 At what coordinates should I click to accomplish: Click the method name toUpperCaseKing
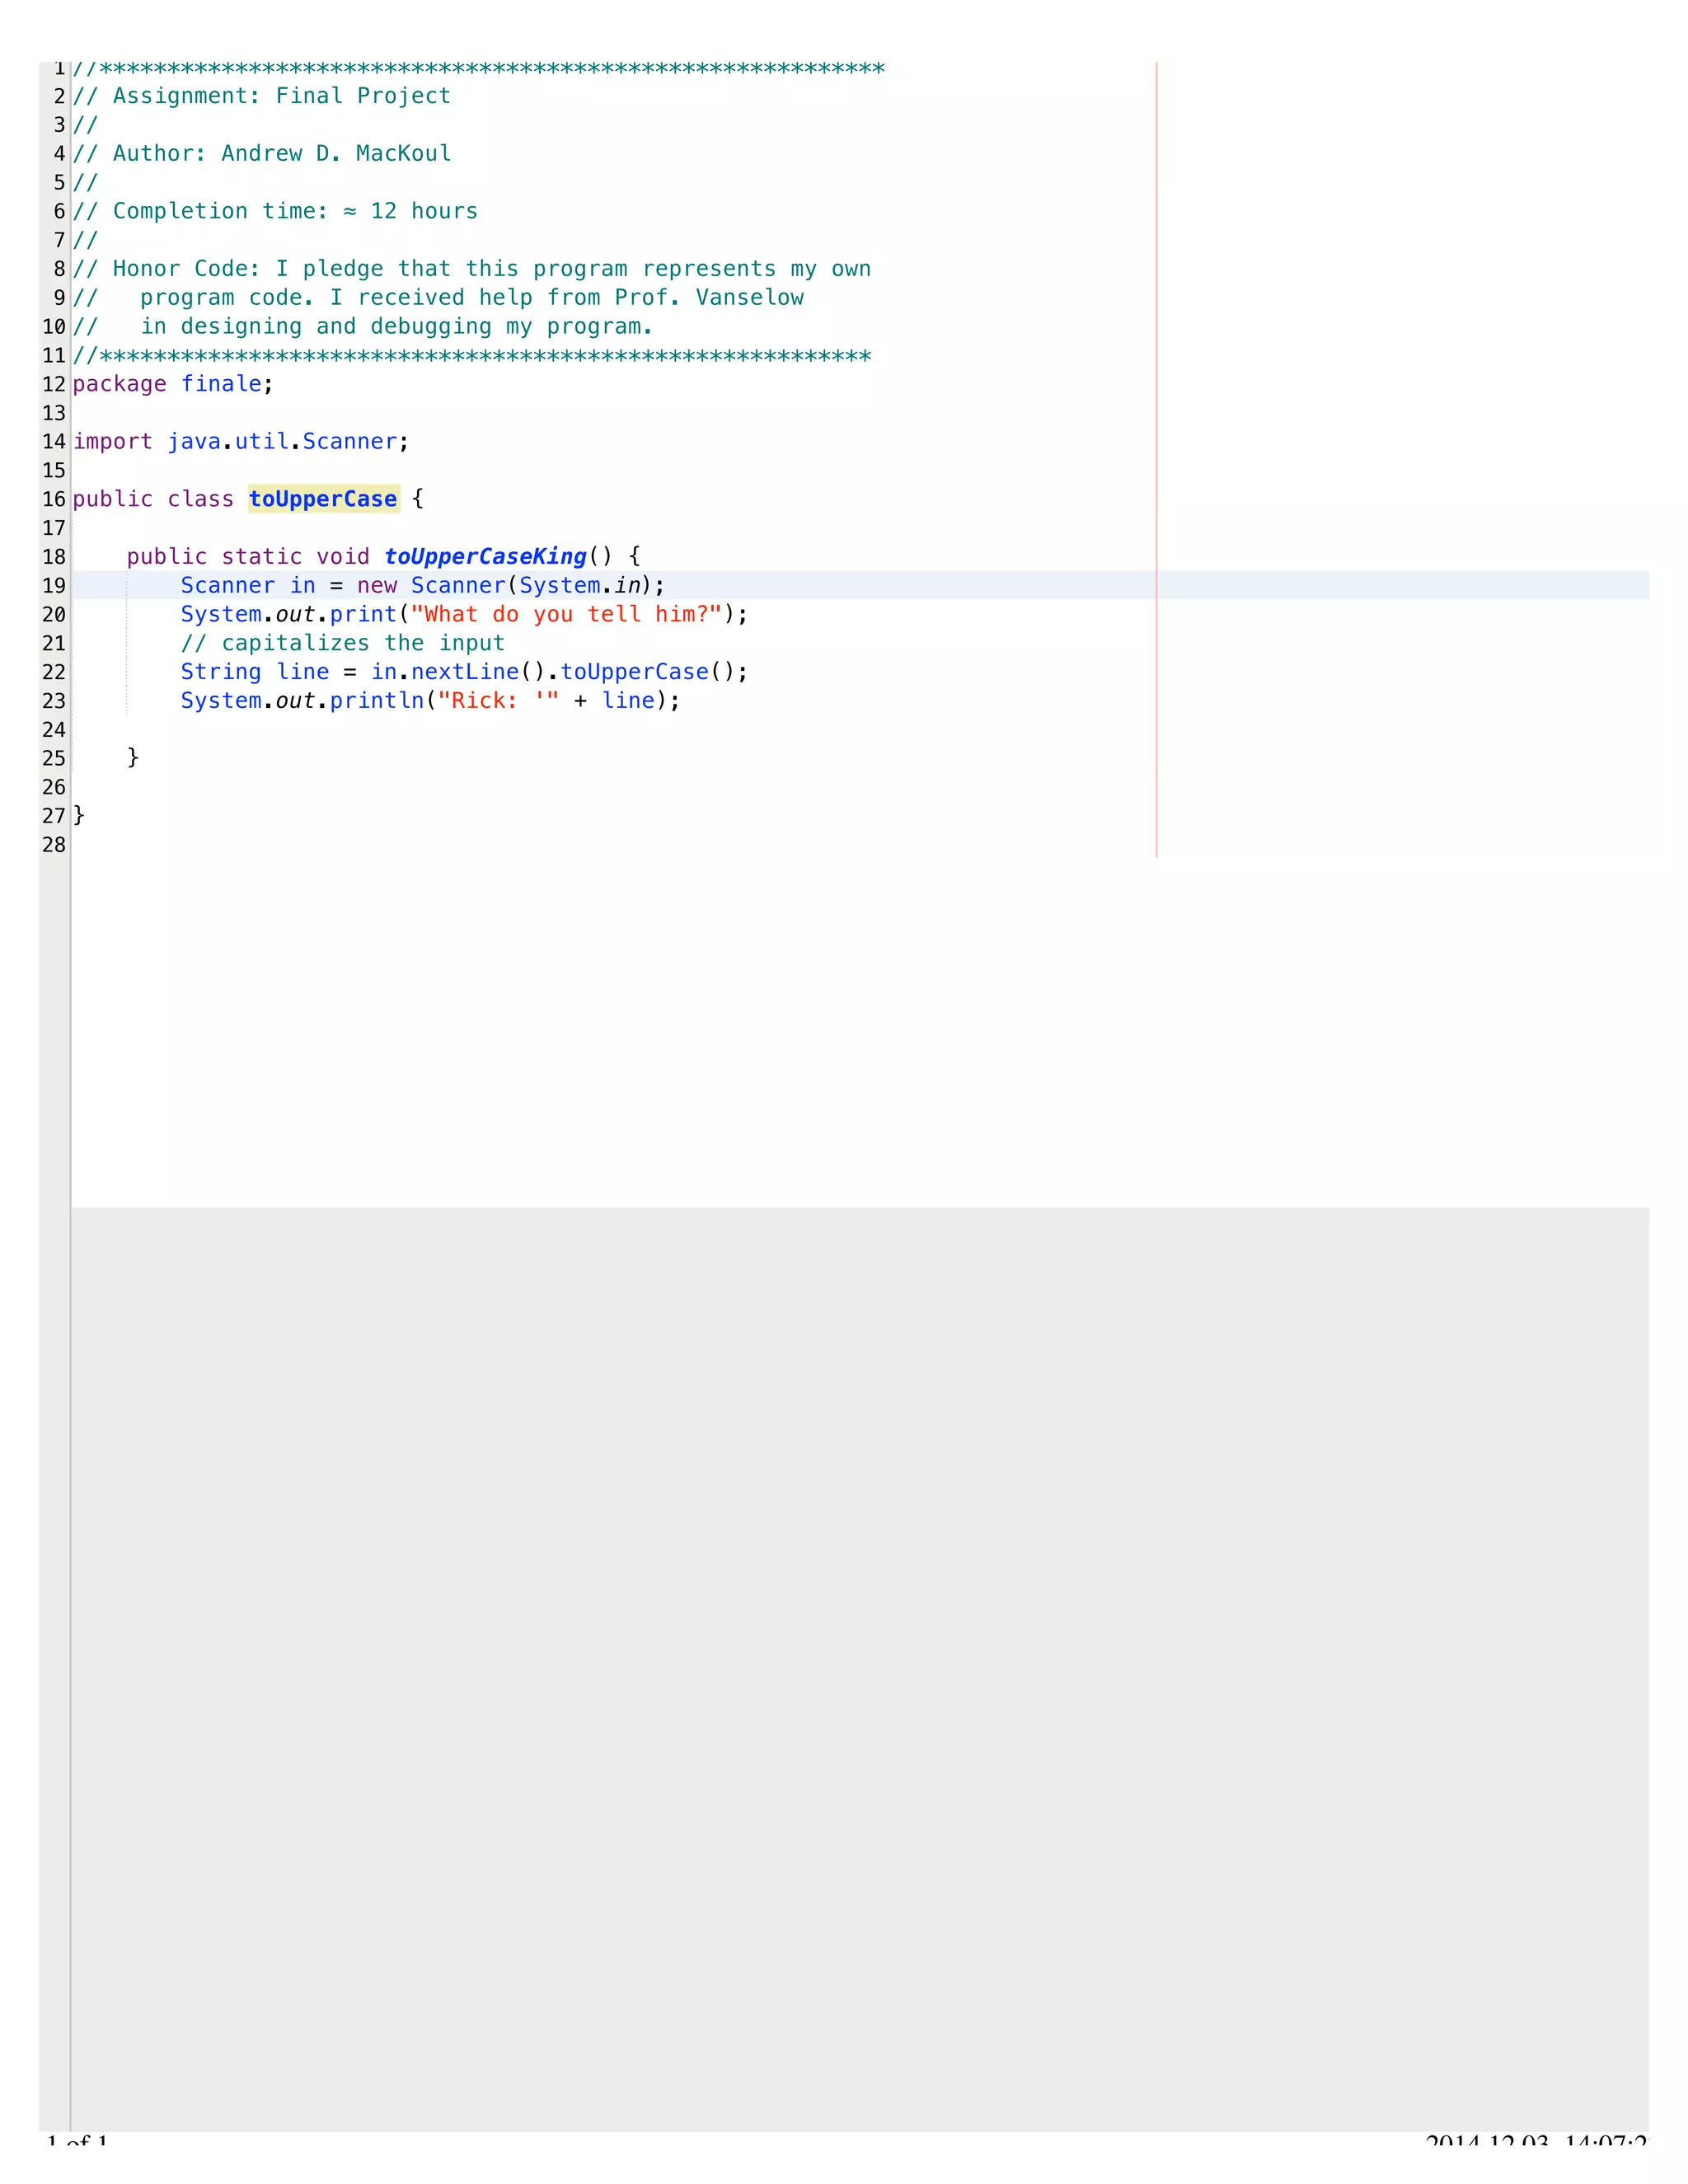pyautogui.click(x=486, y=557)
